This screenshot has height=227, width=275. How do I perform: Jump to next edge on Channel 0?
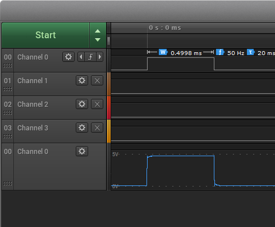[100, 57]
